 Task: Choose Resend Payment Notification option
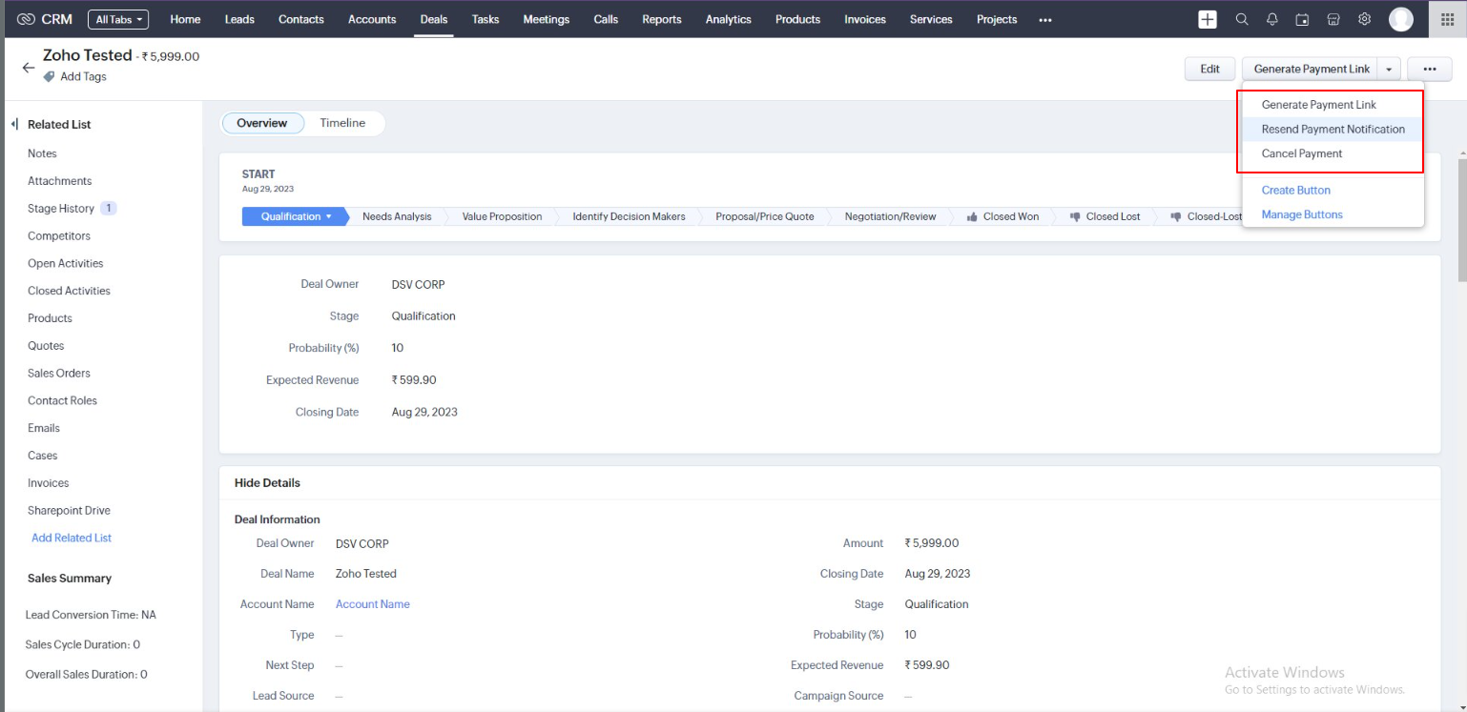pyautogui.click(x=1333, y=130)
